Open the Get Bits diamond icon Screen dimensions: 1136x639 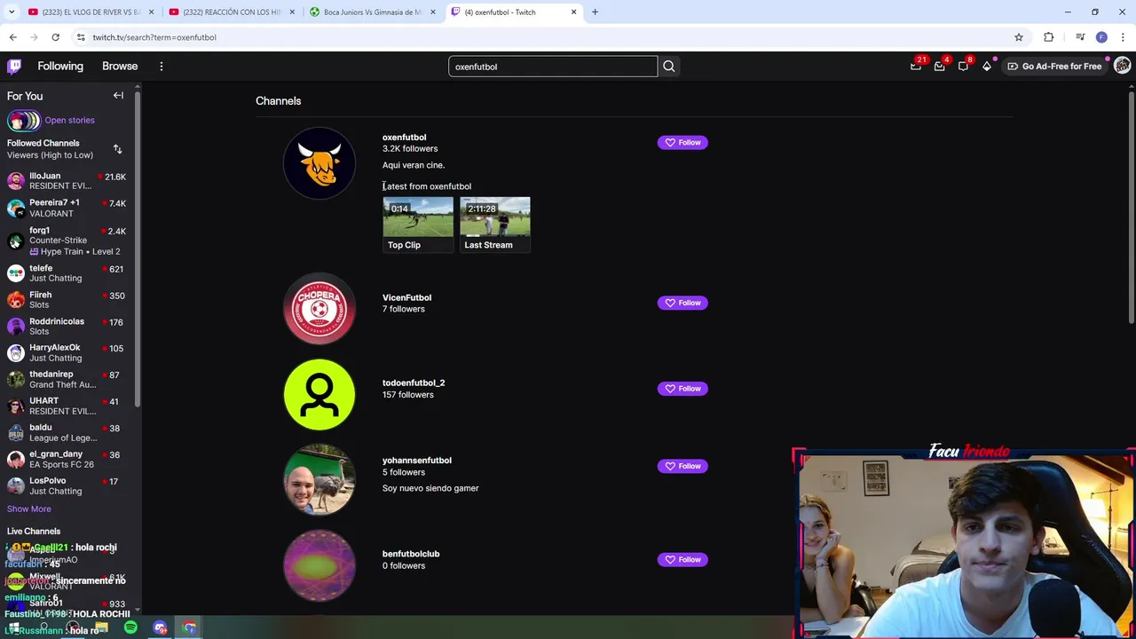tap(986, 67)
